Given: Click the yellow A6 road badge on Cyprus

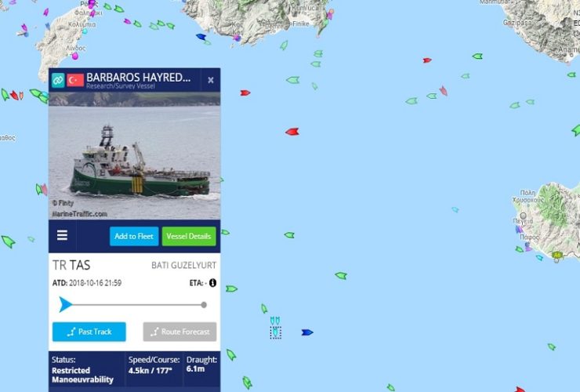Looking at the screenshot, I should point(557,255).
